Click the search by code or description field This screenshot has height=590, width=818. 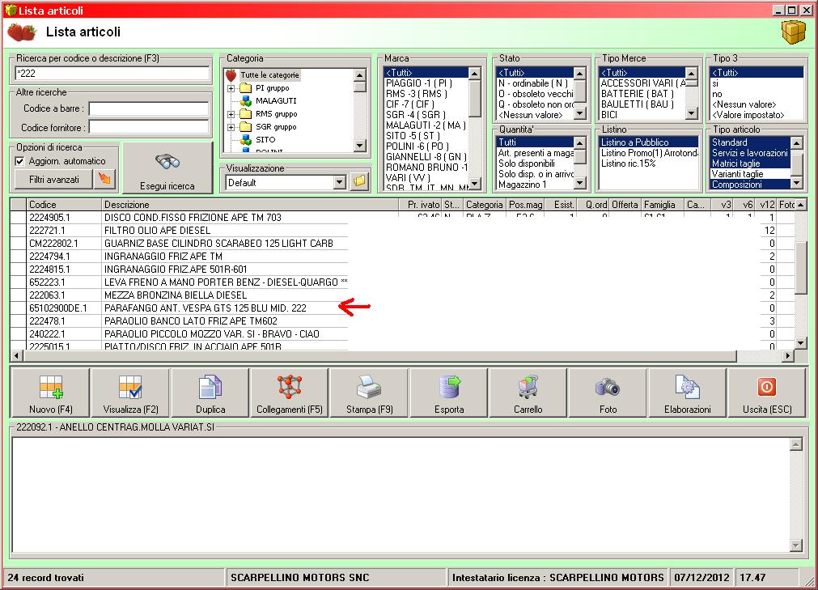coord(112,74)
